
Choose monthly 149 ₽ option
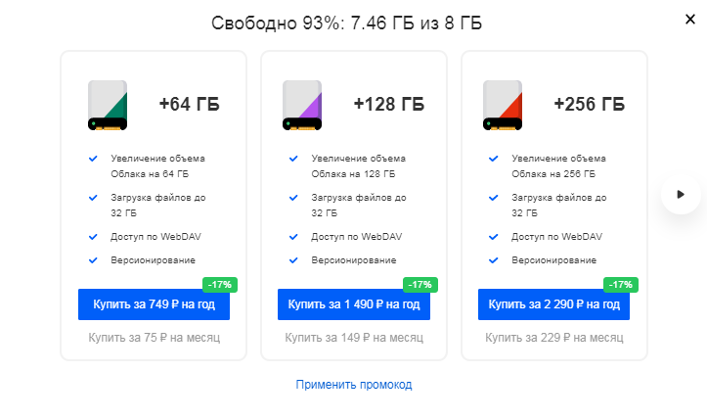click(354, 338)
